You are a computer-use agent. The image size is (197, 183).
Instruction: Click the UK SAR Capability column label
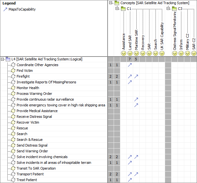[x=162, y=36]
